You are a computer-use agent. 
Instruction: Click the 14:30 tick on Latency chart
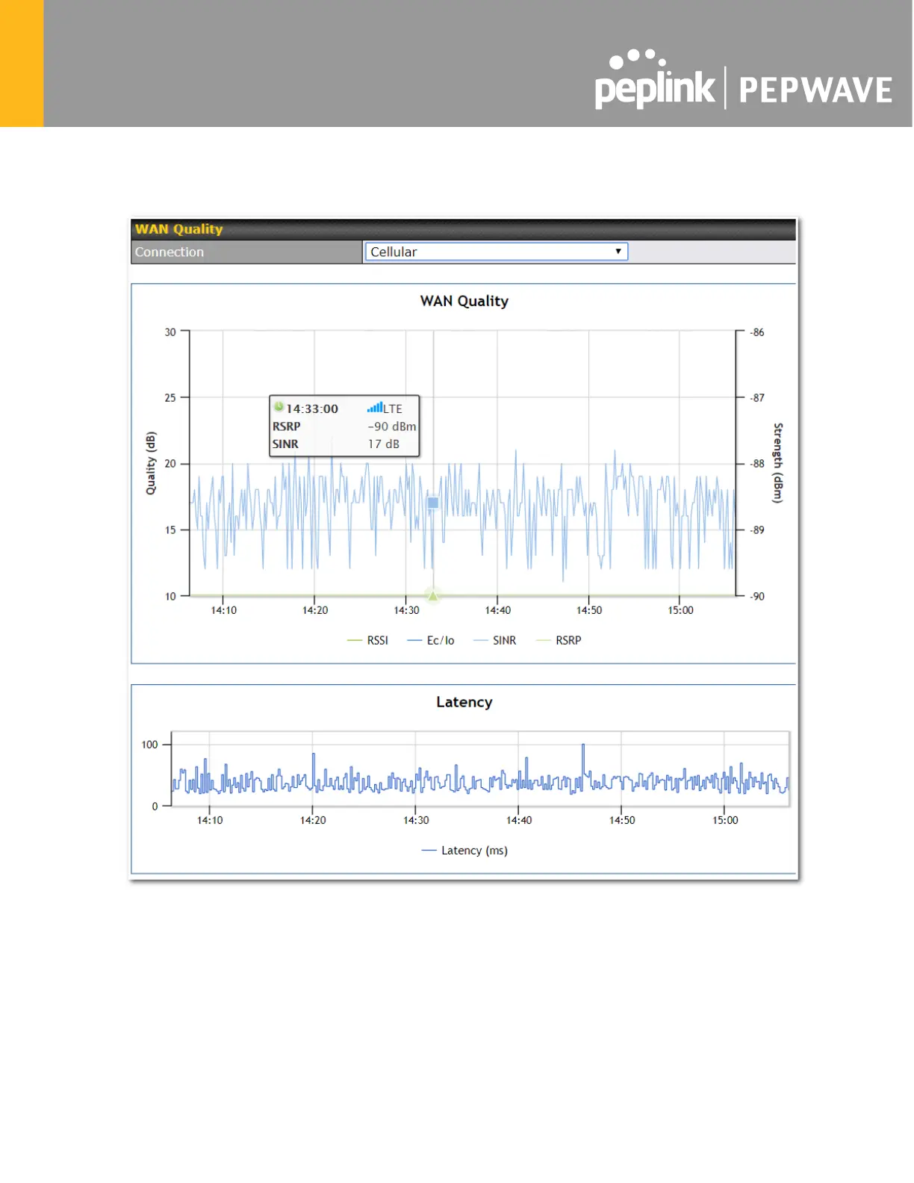(416, 820)
